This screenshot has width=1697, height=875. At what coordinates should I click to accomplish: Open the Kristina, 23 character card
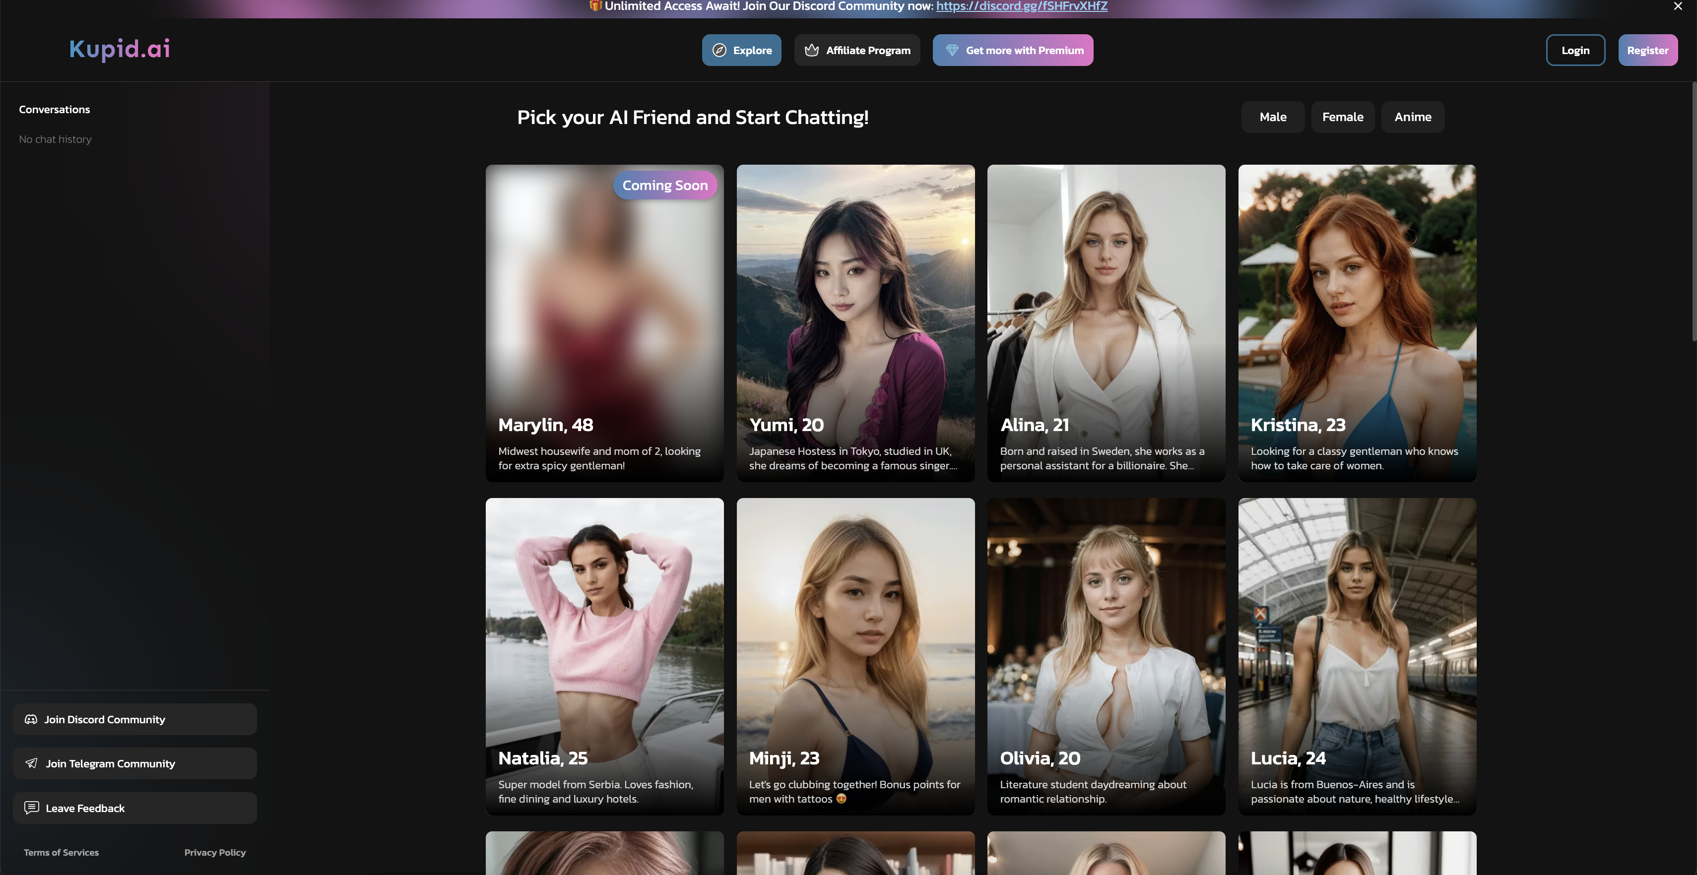click(x=1357, y=322)
